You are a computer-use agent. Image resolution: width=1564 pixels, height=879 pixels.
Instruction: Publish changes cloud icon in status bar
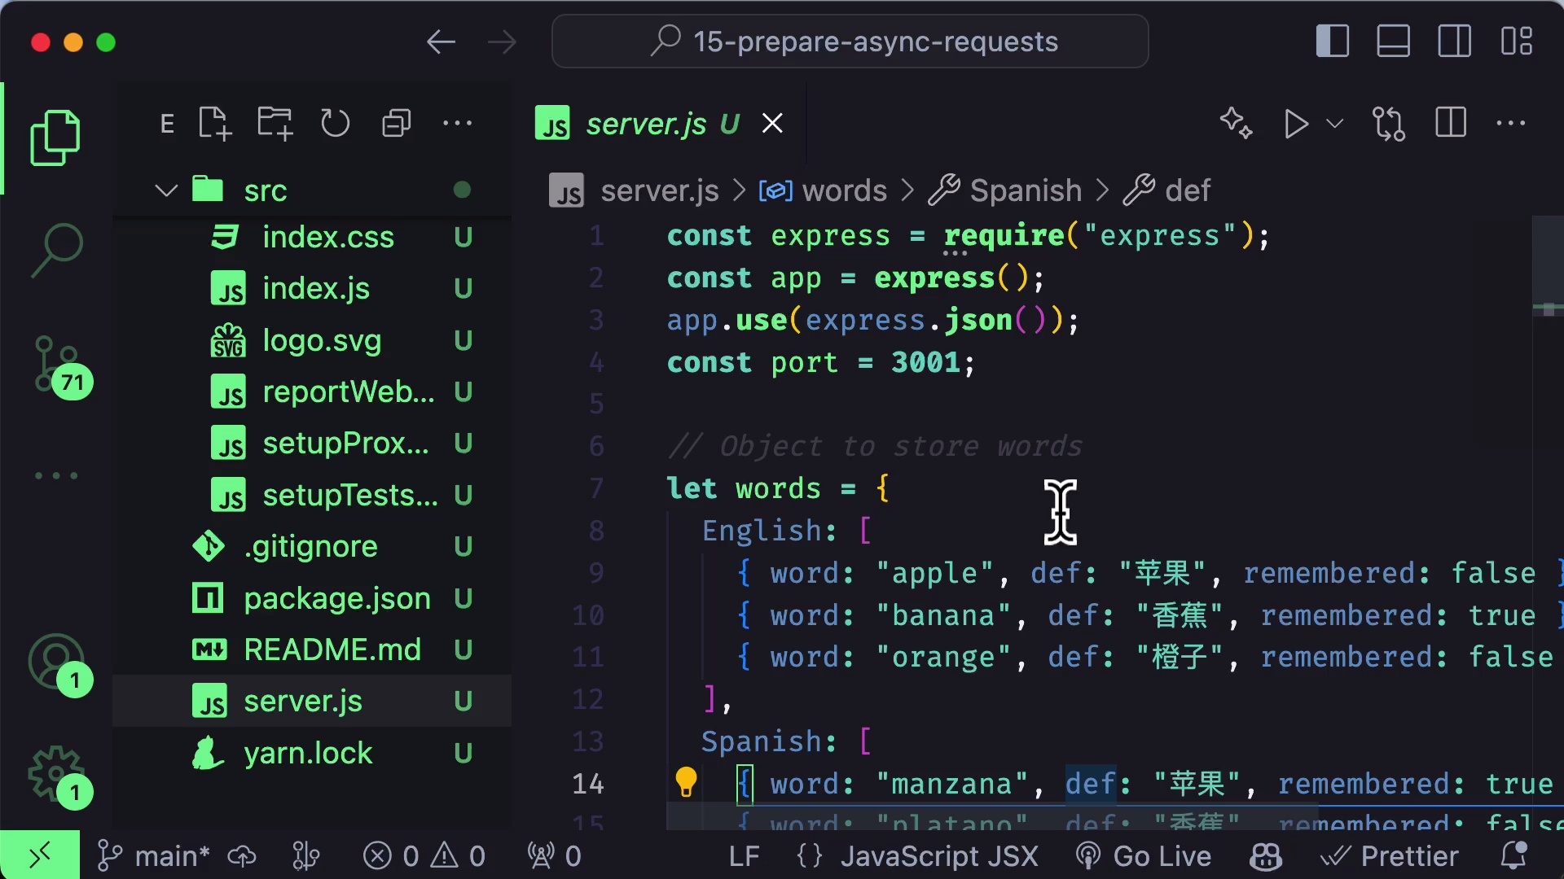pyautogui.click(x=242, y=856)
